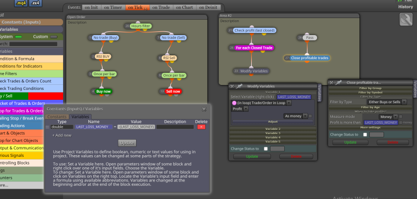This screenshot has width=417, height=199.
Task: Click the pin icon in Modify Variables panel
Action: pyautogui.click(x=239, y=86)
